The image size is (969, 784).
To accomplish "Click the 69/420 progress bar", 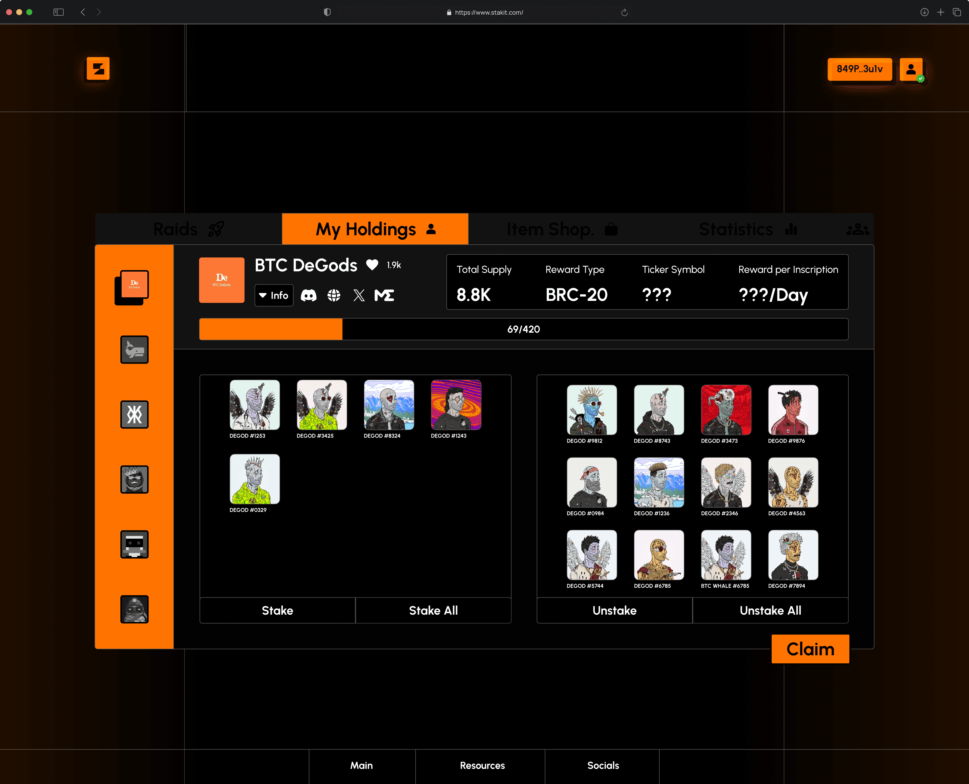I will (x=524, y=329).
